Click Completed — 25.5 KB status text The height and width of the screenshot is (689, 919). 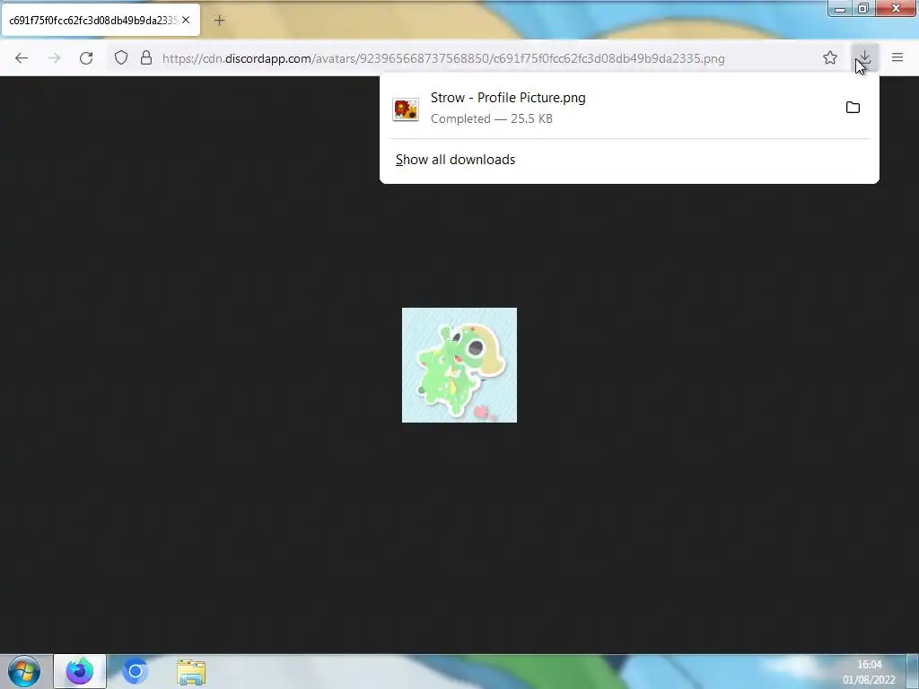click(492, 118)
